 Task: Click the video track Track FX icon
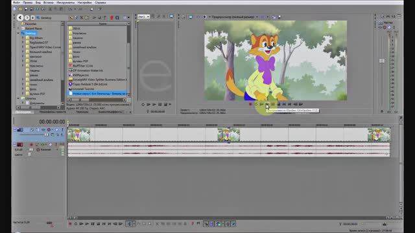(43, 129)
